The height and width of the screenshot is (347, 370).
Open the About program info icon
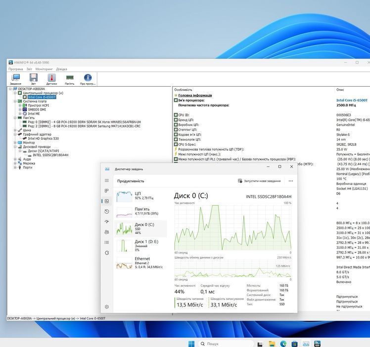[x=88, y=79]
